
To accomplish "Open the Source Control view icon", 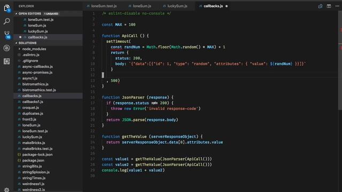I will pyautogui.click(x=7, y=35).
